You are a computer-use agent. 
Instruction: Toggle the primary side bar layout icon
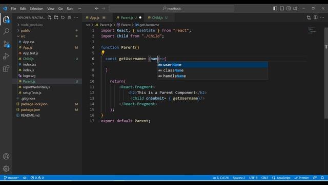click(x=275, y=8)
